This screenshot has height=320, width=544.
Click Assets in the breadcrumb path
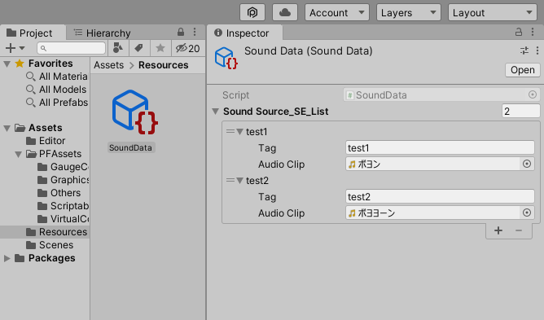coord(108,65)
